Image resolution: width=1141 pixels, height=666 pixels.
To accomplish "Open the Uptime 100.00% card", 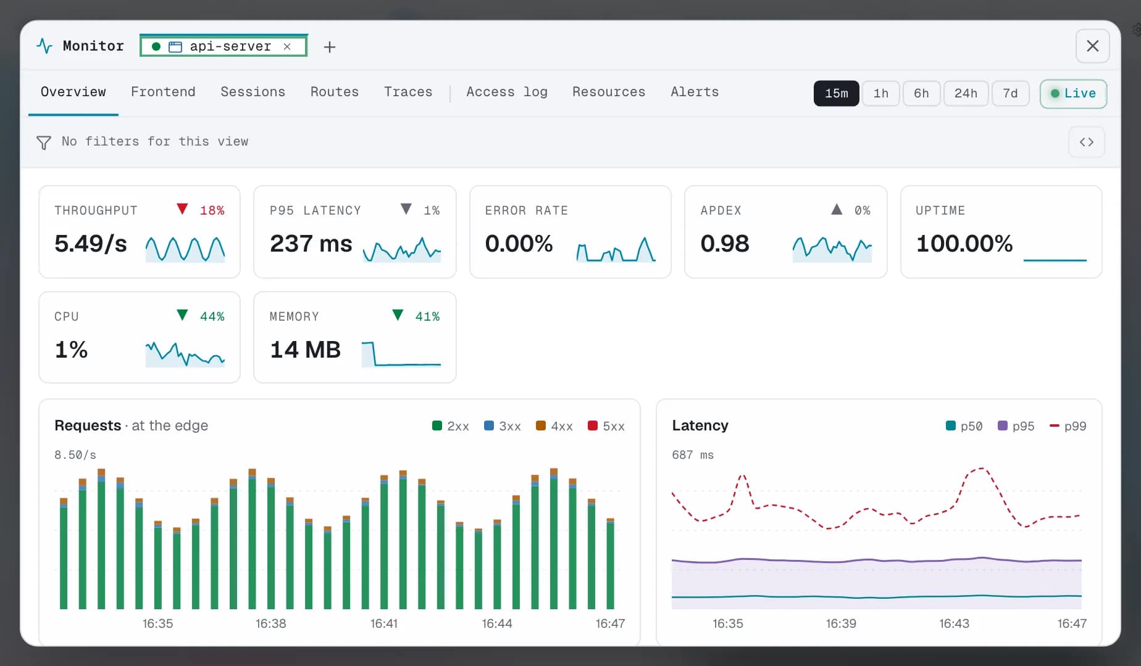I will click(x=1001, y=232).
